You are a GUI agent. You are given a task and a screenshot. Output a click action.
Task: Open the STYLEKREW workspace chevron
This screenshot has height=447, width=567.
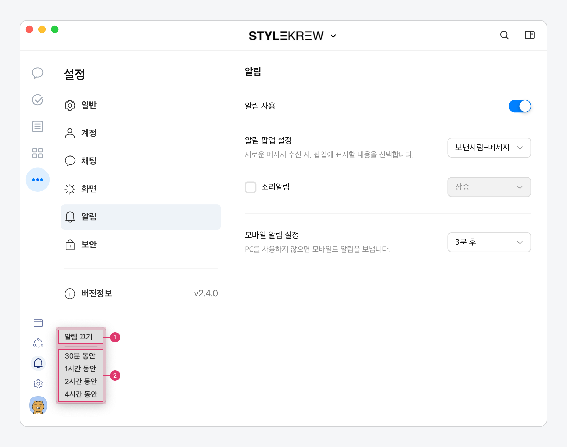point(333,36)
